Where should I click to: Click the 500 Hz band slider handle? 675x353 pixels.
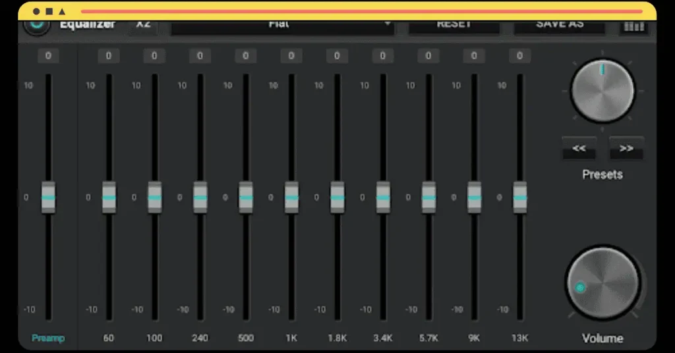246,198
